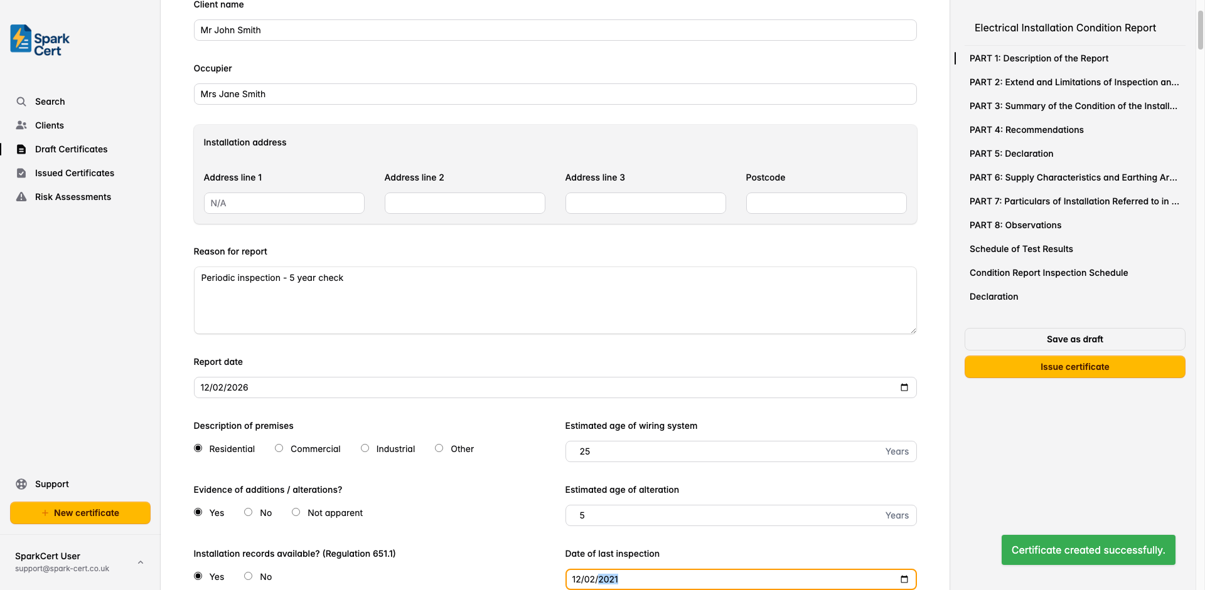Click the Draft Certificates document icon
Viewport: 1205px width, 590px height.
coord(21,149)
